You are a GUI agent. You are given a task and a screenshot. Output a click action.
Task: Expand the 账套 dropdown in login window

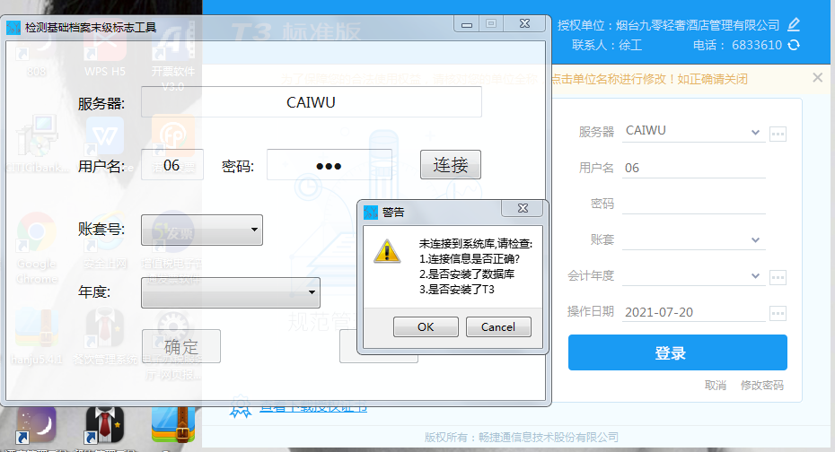tap(755, 239)
